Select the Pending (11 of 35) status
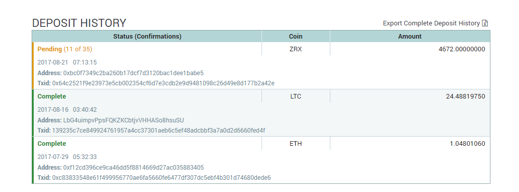This screenshot has height=192, width=519. (x=65, y=49)
